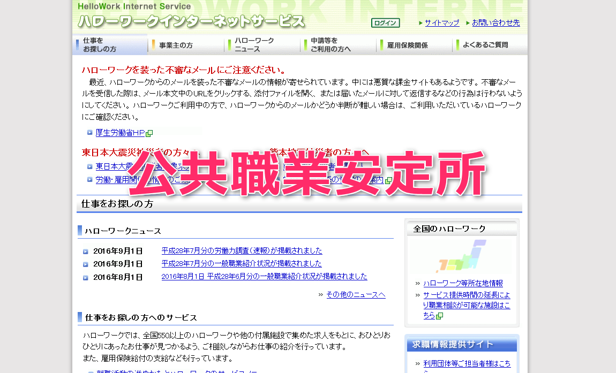Open the ハローワーク等所在地情報 link
This screenshot has width=616, height=373.
(x=463, y=283)
